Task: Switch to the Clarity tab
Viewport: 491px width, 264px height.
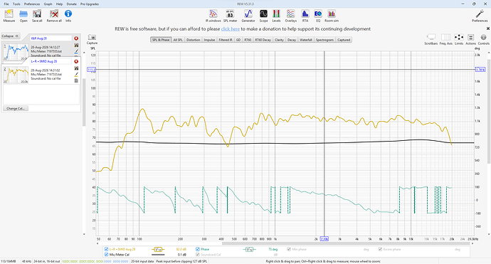Action: pyautogui.click(x=279, y=40)
